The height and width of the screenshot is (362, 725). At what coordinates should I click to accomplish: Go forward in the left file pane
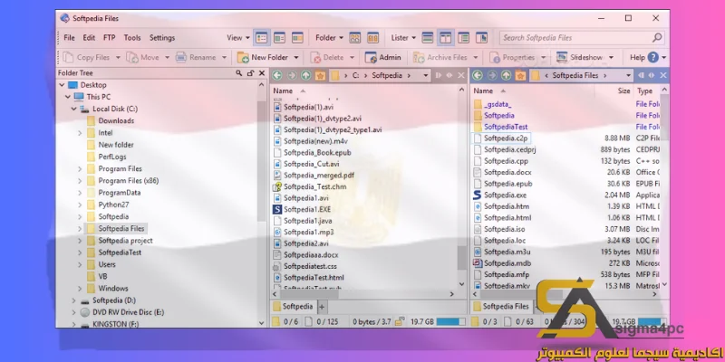291,75
